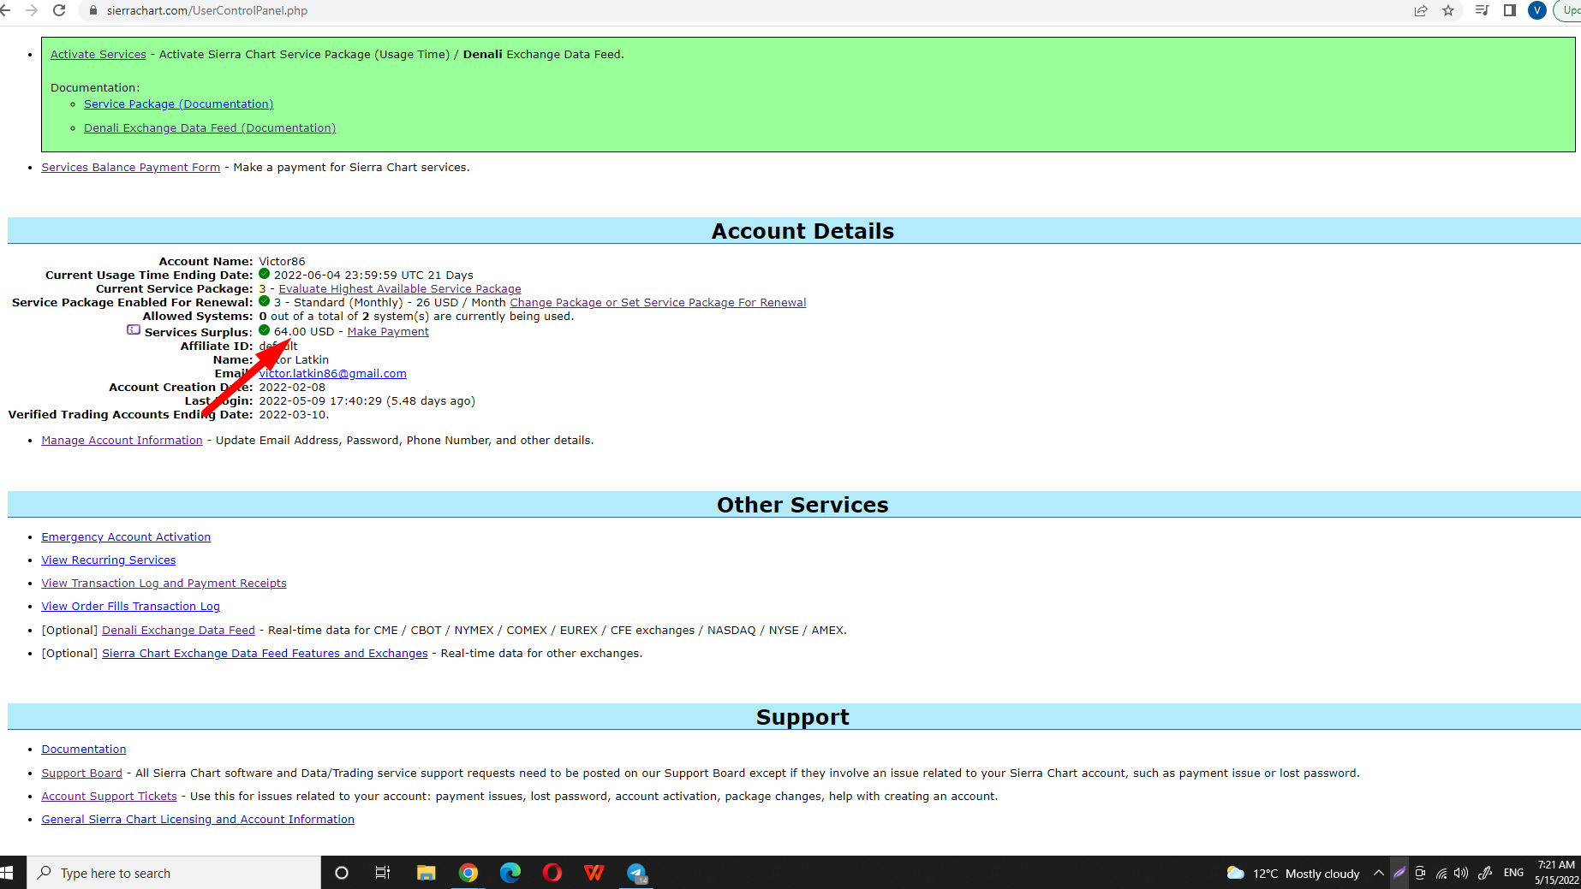Click the account name Victor86

(282, 261)
